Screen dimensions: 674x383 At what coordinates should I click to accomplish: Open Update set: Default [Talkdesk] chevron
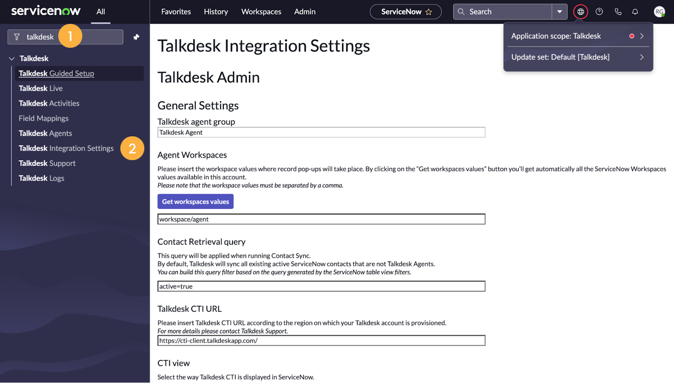[642, 57]
